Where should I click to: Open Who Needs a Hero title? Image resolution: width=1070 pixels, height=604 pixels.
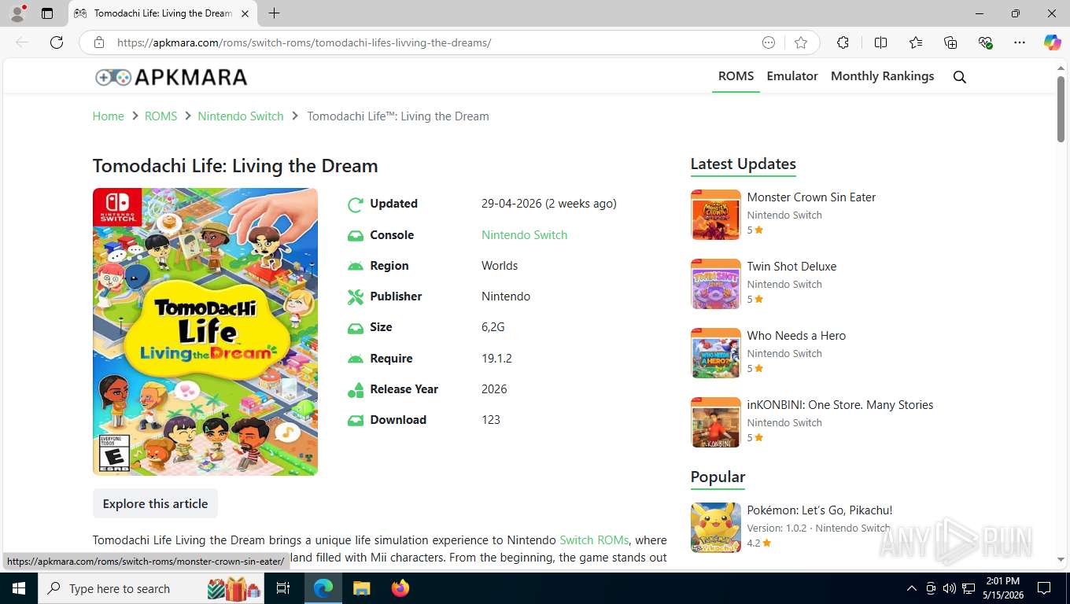(x=796, y=336)
